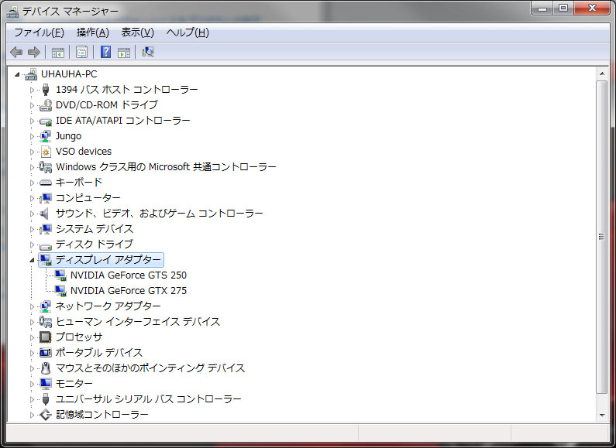Click the NVIDIA GeForce GTX 275 adapter icon
616x448 pixels.
click(x=60, y=291)
